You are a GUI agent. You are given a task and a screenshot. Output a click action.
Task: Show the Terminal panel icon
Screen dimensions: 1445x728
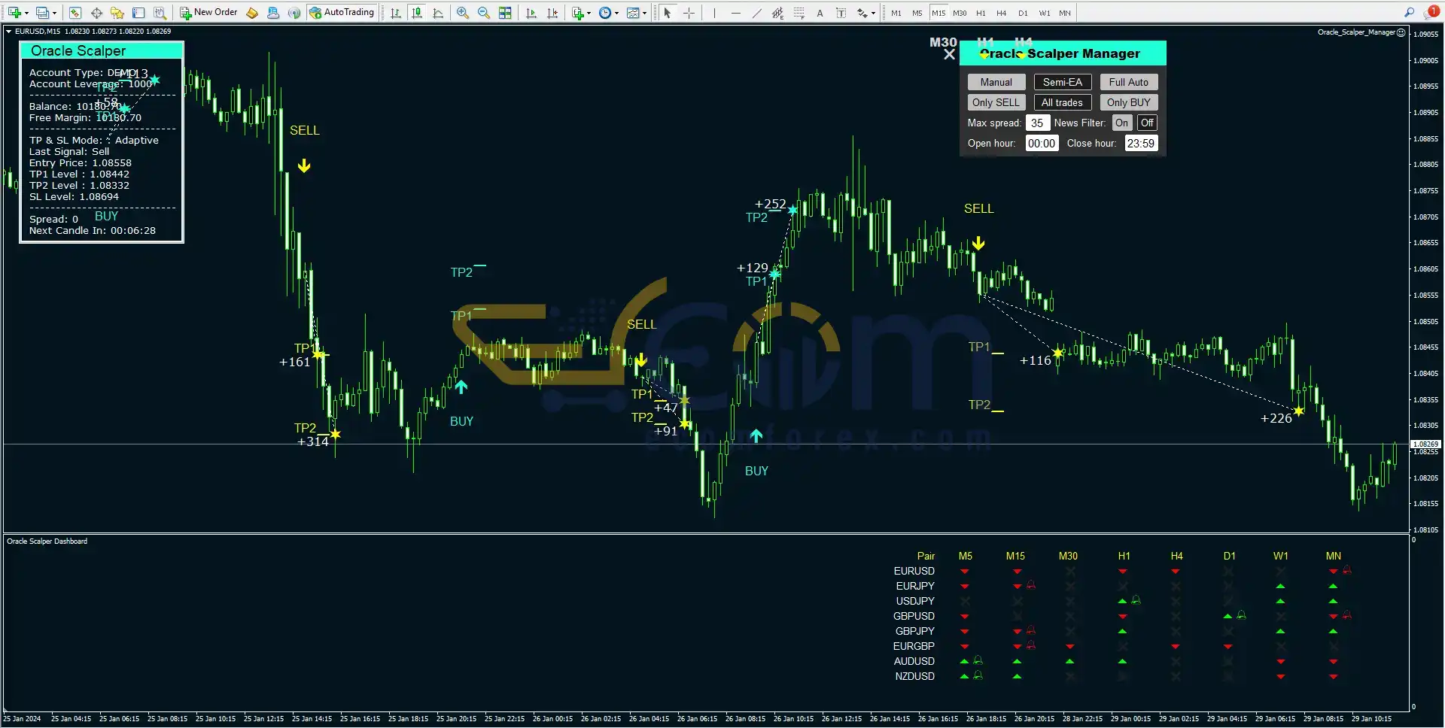point(138,13)
